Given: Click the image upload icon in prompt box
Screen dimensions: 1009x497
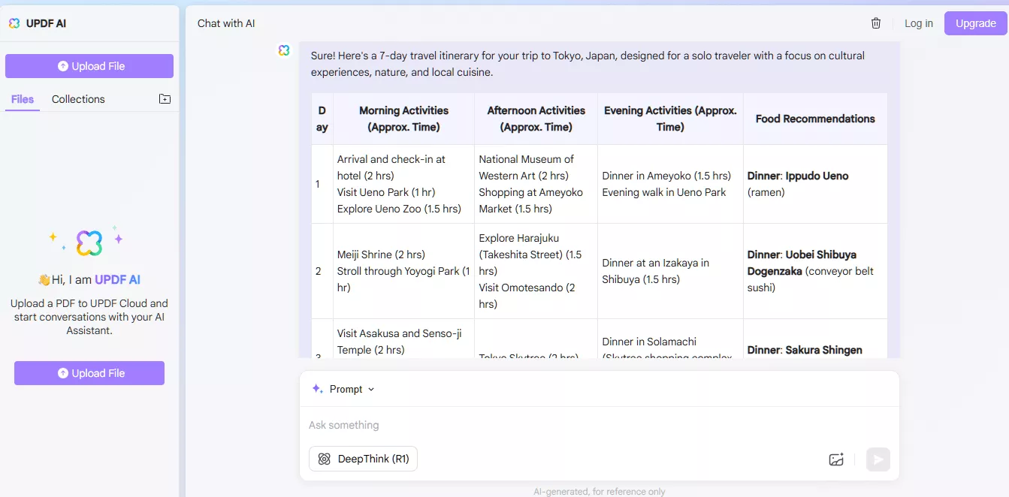Looking at the screenshot, I should click(836, 459).
